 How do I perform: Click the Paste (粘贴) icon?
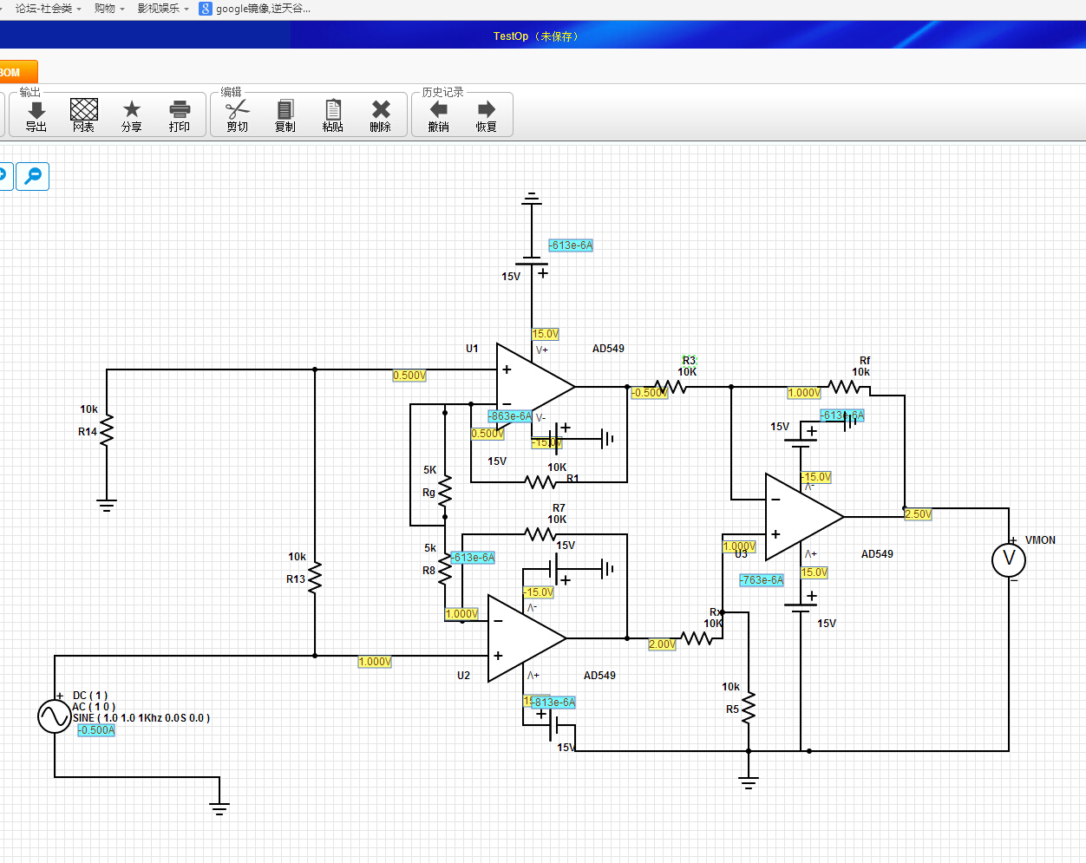tap(333, 115)
